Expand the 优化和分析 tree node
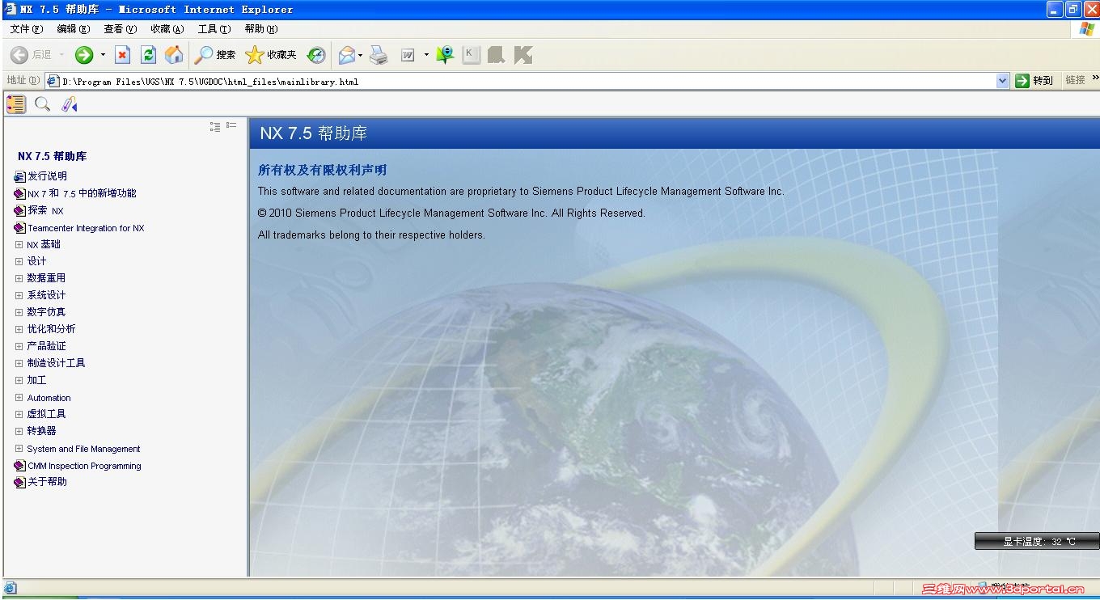This screenshot has height=600, width=1100. [19, 329]
